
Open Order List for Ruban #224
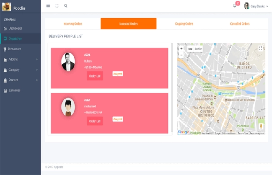pos(95,76)
